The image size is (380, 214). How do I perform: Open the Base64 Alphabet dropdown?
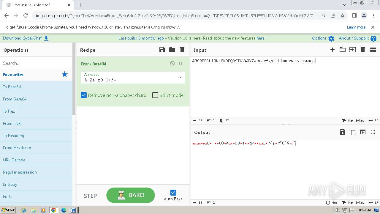133,78
